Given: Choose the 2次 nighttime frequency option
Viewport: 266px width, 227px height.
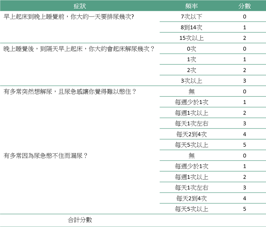Looking at the screenshot, I should tap(191, 70).
